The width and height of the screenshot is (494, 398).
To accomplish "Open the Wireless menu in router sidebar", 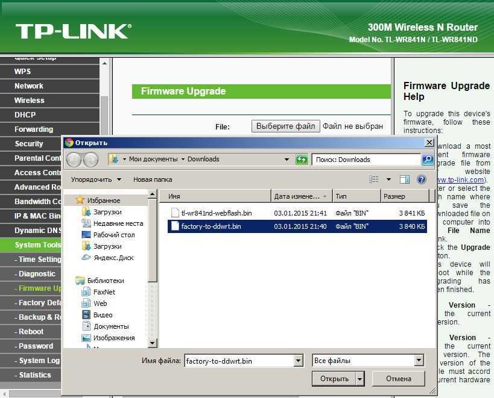I will point(30,101).
